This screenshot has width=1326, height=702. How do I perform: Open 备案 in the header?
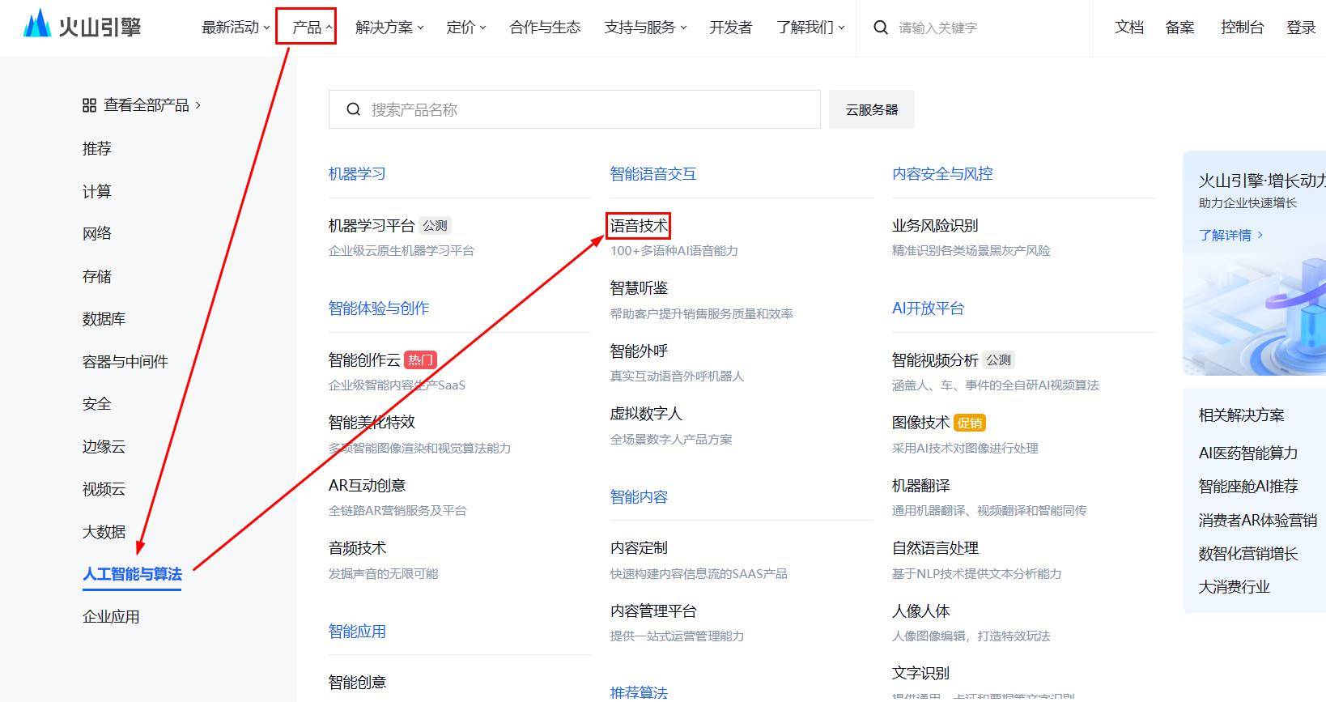point(1179,28)
